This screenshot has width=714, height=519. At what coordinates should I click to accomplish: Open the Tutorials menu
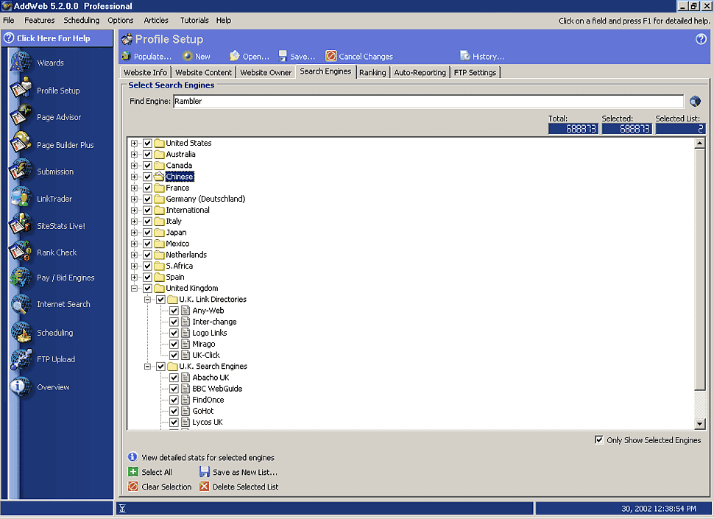194,20
